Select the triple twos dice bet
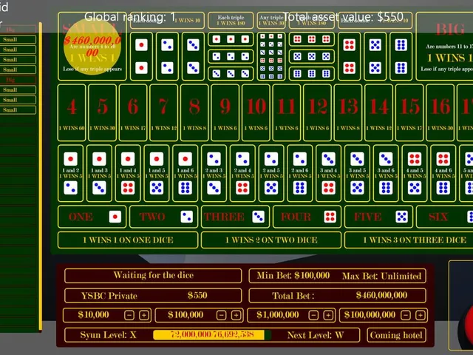 click(231, 56)
